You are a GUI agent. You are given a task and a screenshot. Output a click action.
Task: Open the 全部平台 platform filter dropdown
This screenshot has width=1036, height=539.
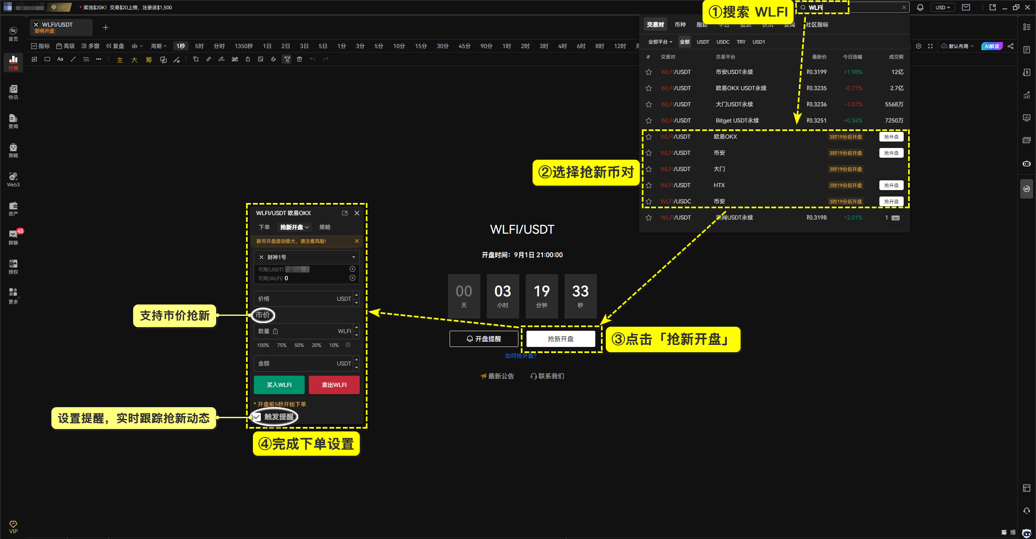pyautogui.click(x=660, y=42)
